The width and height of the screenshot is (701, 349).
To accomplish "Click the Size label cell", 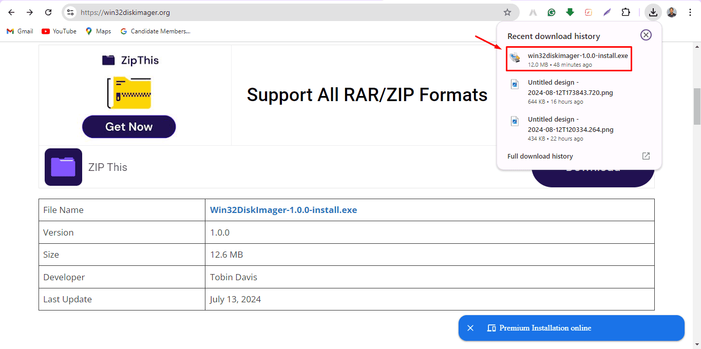I will click(122, 255).
